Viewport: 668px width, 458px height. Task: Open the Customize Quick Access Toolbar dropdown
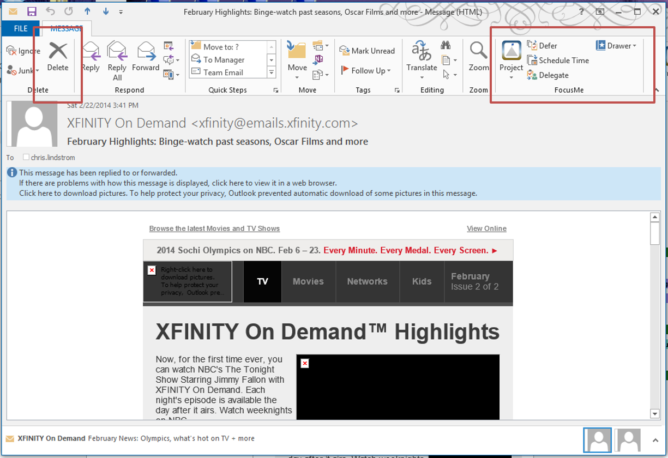click(x=121, y=11)
